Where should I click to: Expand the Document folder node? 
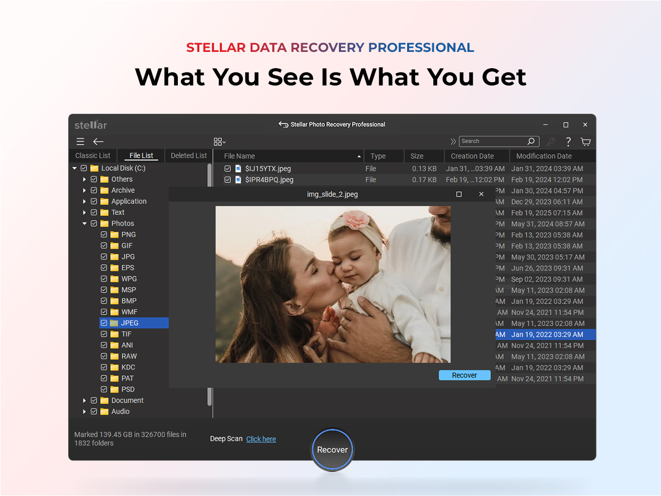point(84,401)
